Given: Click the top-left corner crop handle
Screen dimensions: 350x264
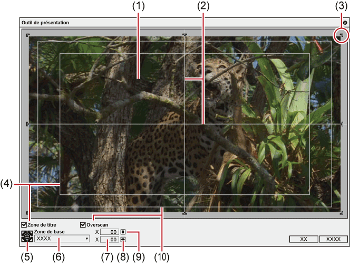Looking at the screenshot, I should click(28, 35).
